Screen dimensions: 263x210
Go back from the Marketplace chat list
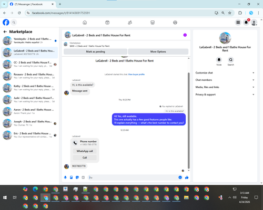click(5, 31)
